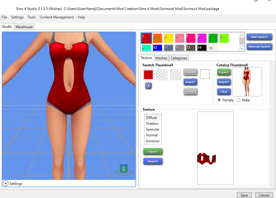Switch to the Categories tab
This screenshot has height=198, width=276.
point(179,58)
